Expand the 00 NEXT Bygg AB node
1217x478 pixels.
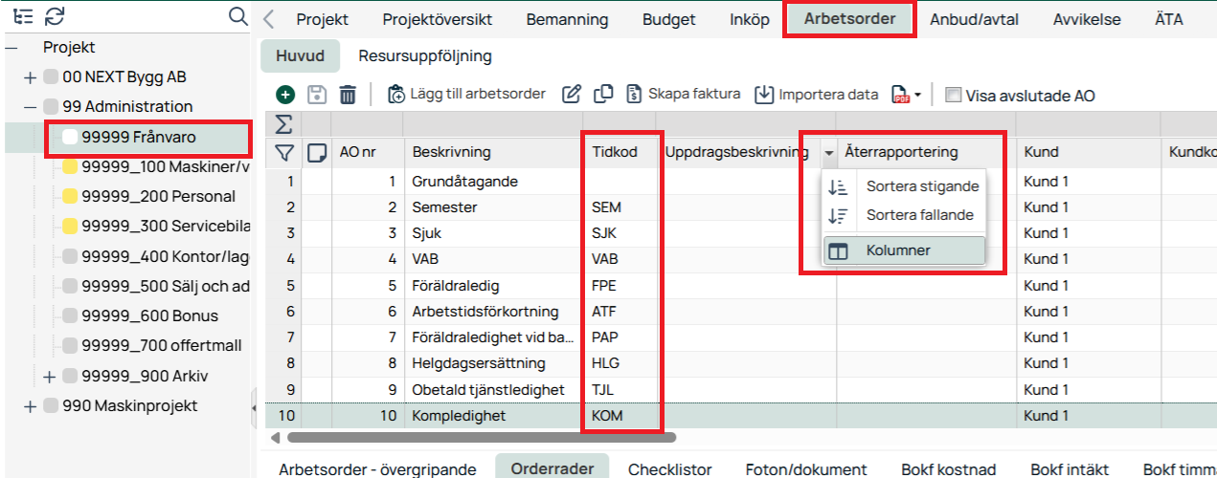tap(30, 77)
